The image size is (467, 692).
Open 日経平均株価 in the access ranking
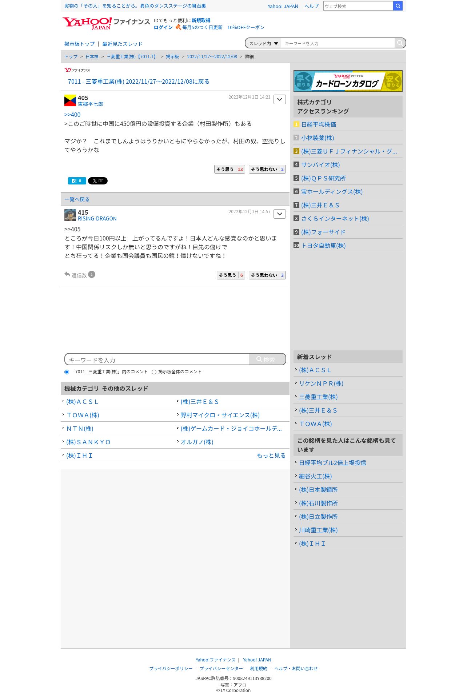click(319, 124)
